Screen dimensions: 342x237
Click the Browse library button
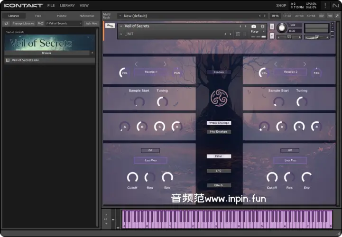pyautogui.click(x=46, y=53)
